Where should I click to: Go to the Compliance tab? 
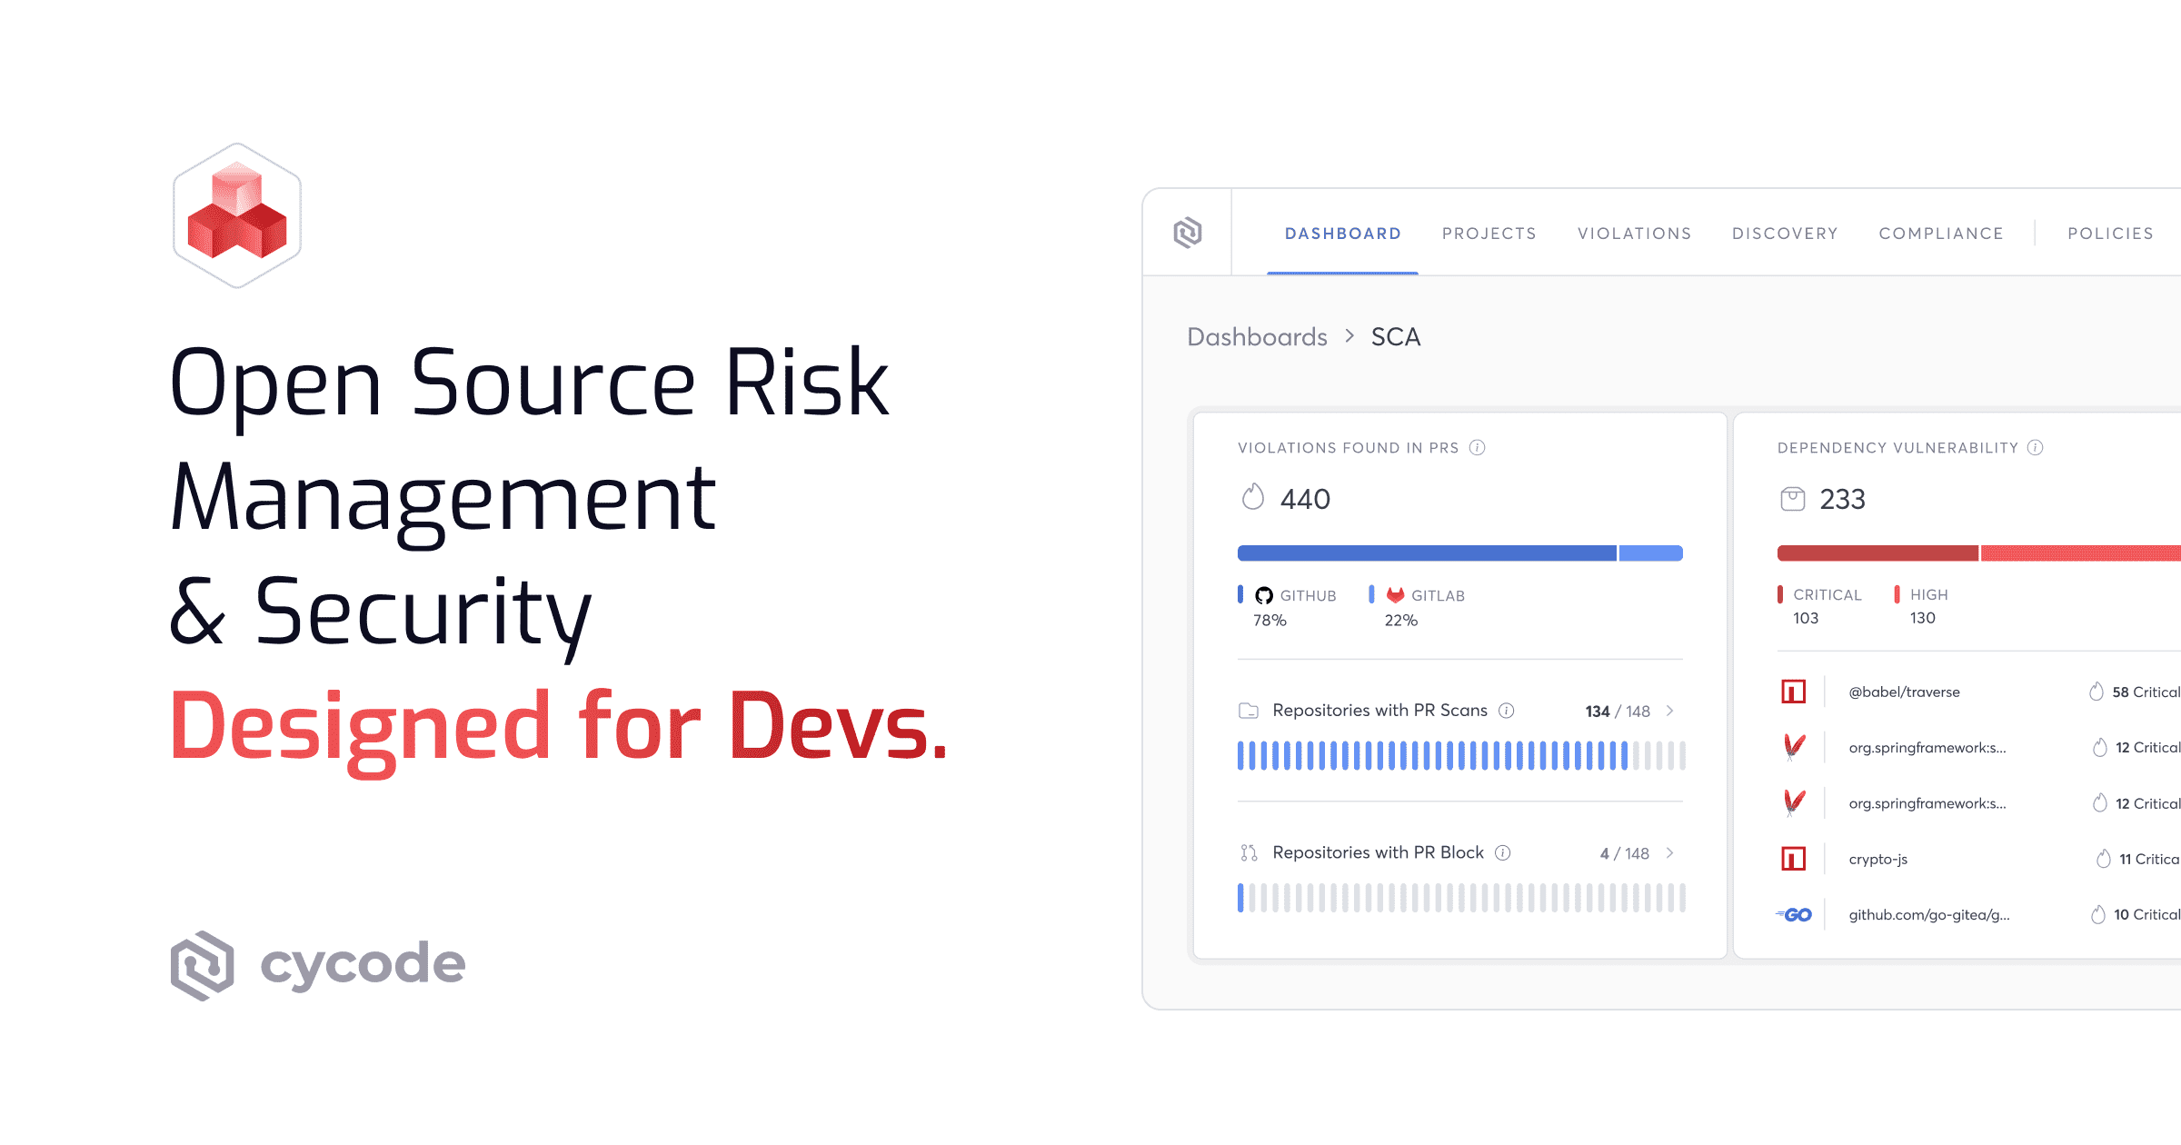(1941, 234)
